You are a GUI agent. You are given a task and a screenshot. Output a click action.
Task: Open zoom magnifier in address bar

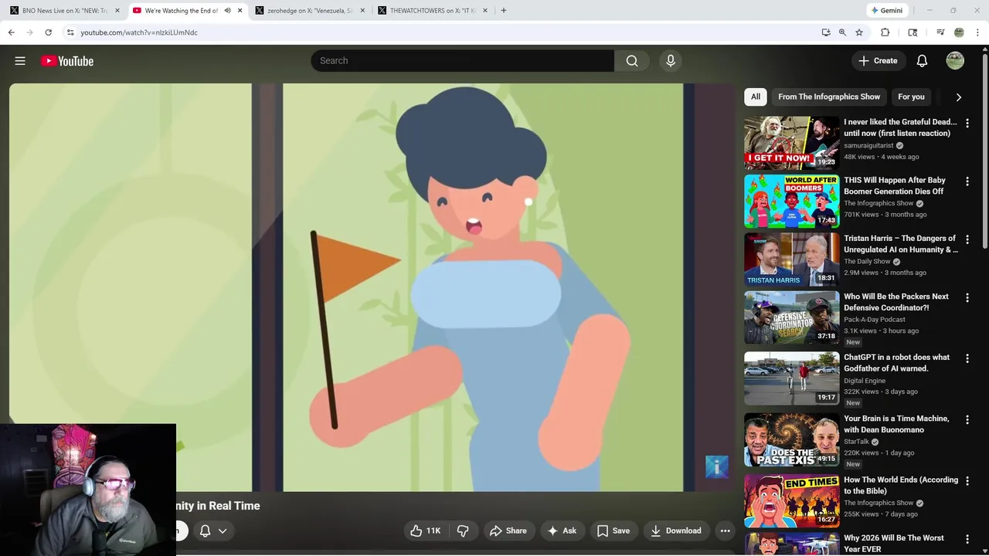tap(842, 32)
